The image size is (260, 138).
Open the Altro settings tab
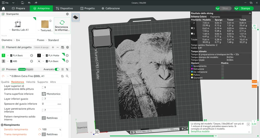coord(53,82)
